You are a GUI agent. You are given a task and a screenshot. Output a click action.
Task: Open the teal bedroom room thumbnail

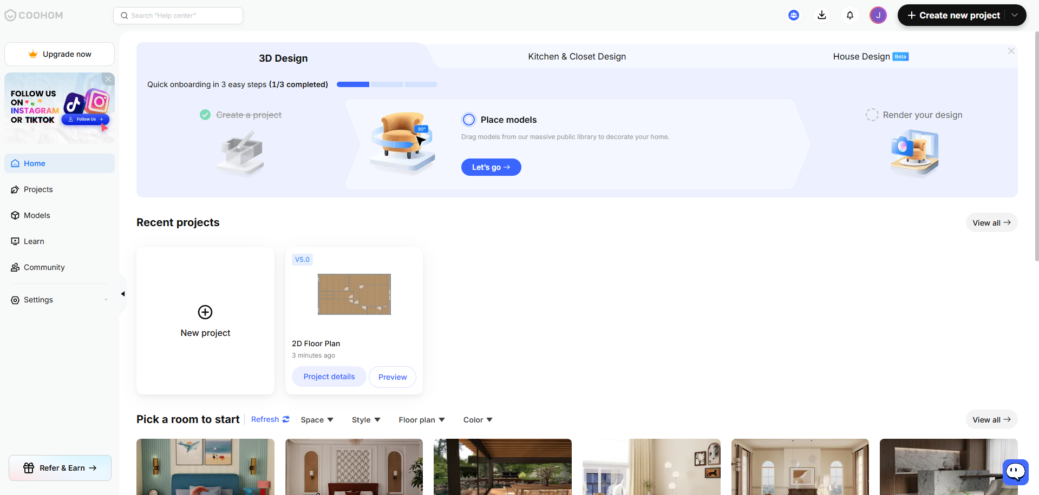pos(205,467)
